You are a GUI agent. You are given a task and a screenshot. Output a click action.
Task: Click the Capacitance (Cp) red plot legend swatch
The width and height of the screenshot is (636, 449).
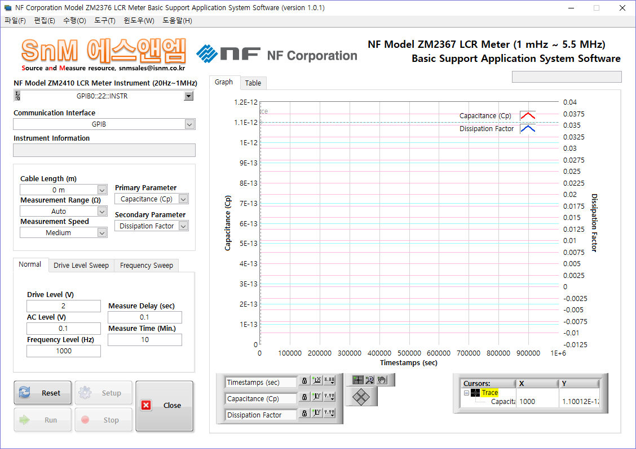528,116
